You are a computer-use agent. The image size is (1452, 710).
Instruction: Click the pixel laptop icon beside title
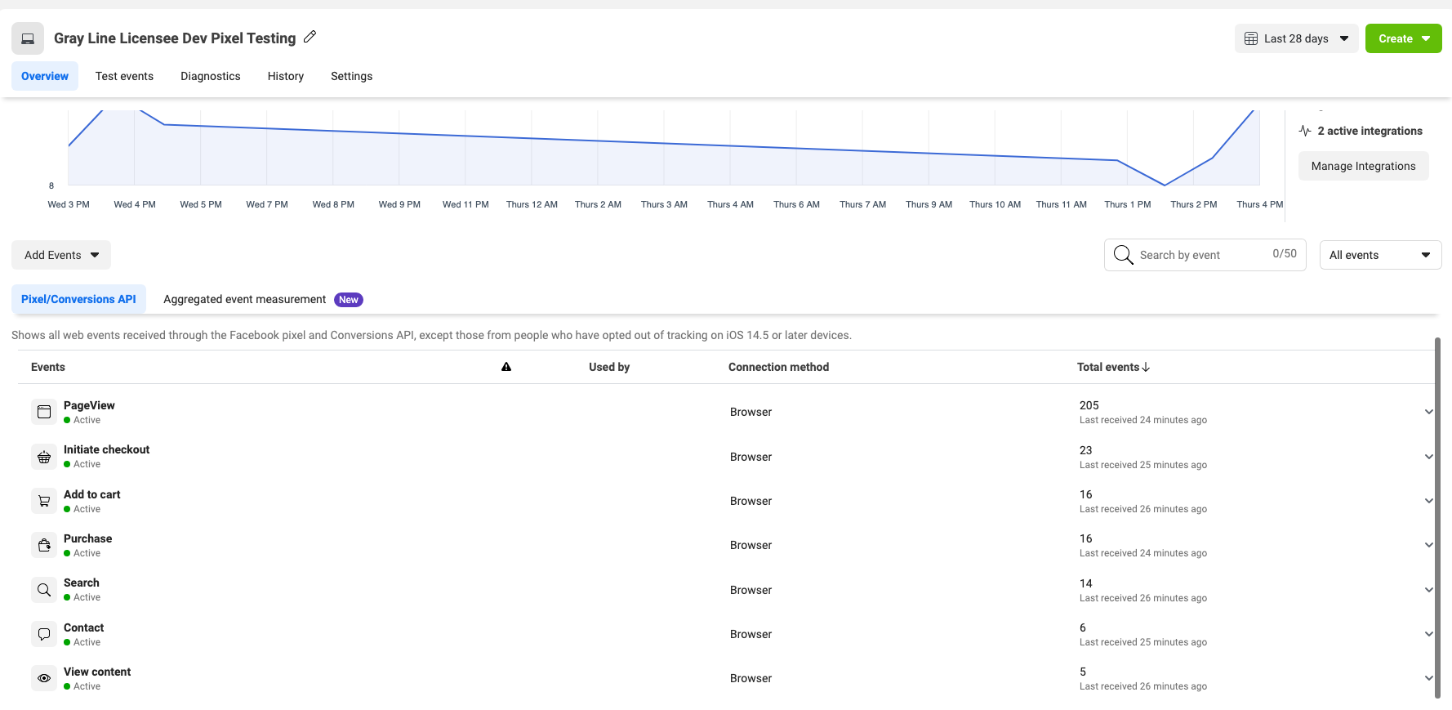(x=28, y=38)
